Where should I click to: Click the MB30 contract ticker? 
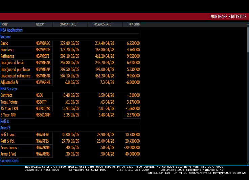pos(39,95)
